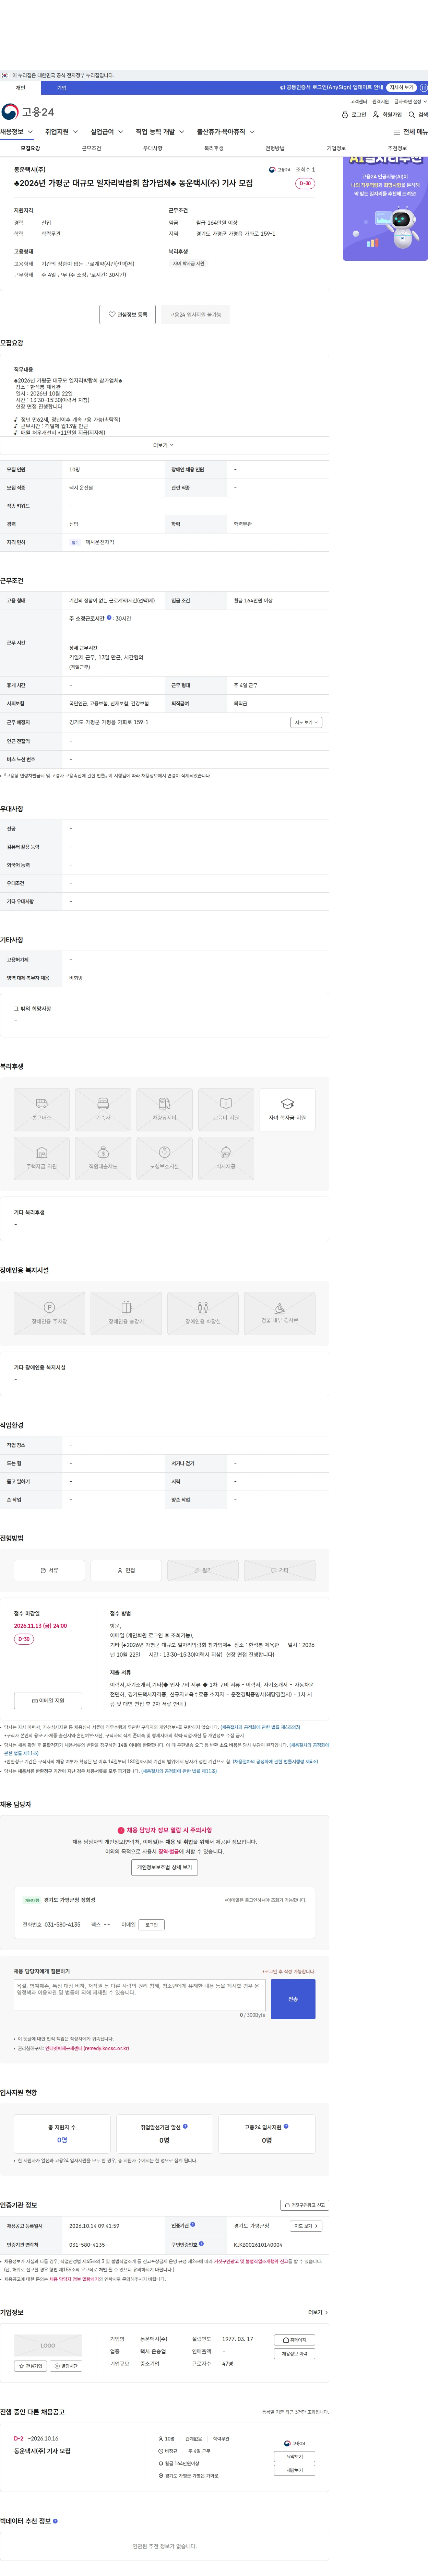
Task: Jump to the 우대사항 section tab
Action: [152, 148]
